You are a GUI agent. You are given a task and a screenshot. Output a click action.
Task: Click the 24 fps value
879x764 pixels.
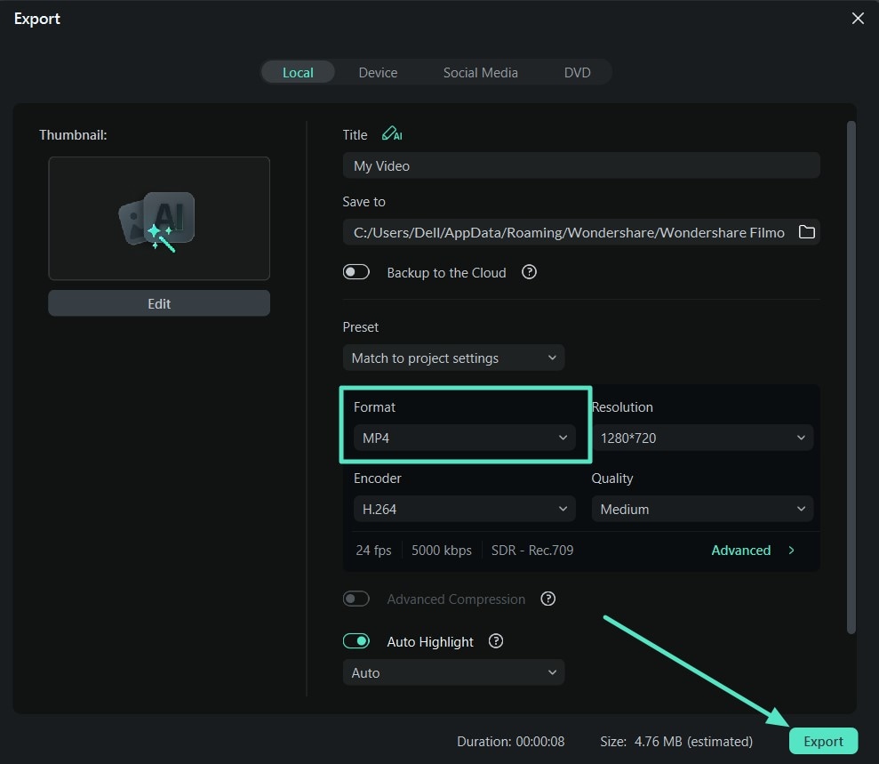[x=373, y=551]
